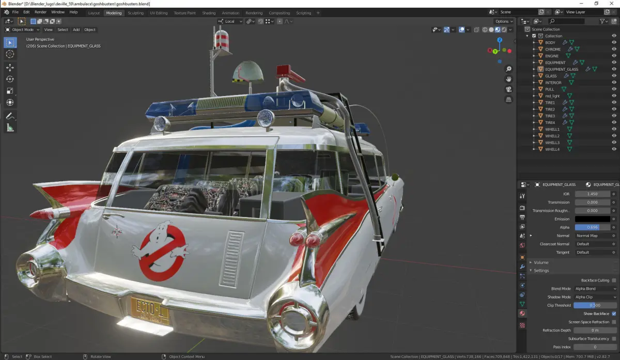Hide CHROME object in viewport

614,49
